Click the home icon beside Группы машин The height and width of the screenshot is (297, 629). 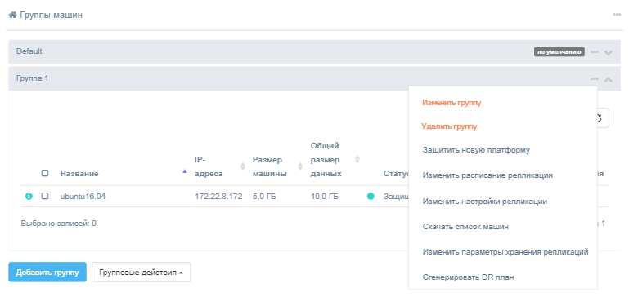pos(13,16)
